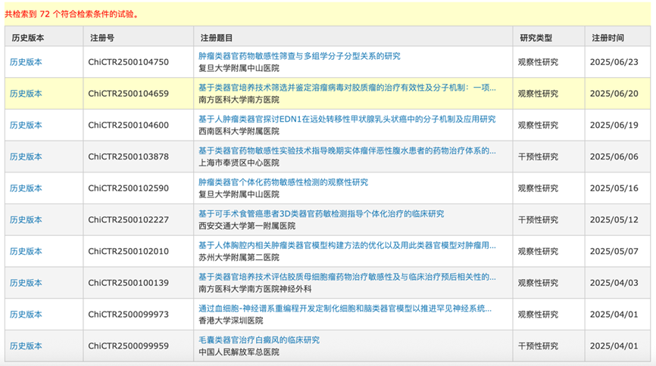656x366 pixels.
Task: Click the 注册题目 column header
Action: (x=217, y=37)
